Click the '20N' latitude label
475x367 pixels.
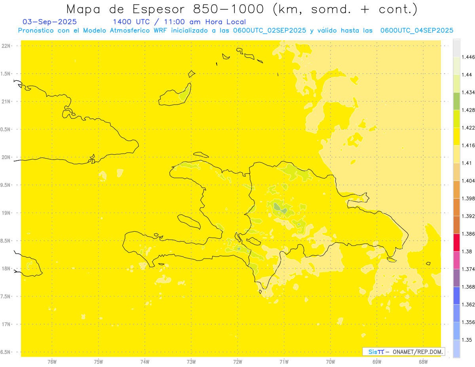[x=6, y=157]
